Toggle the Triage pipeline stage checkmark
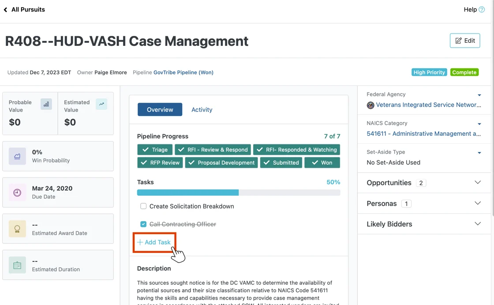 pos(147,149)
